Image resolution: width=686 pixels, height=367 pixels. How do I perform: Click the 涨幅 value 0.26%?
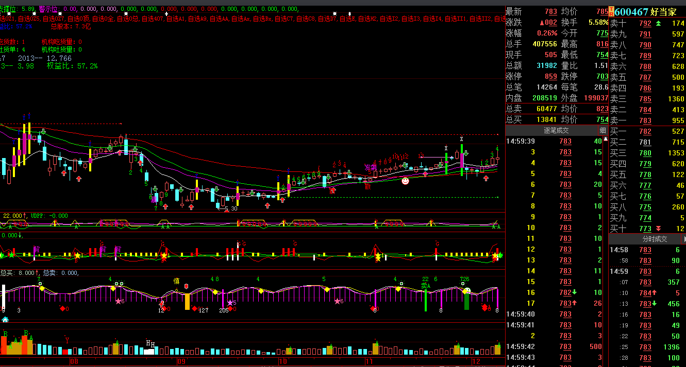click(x=547, y=33)
